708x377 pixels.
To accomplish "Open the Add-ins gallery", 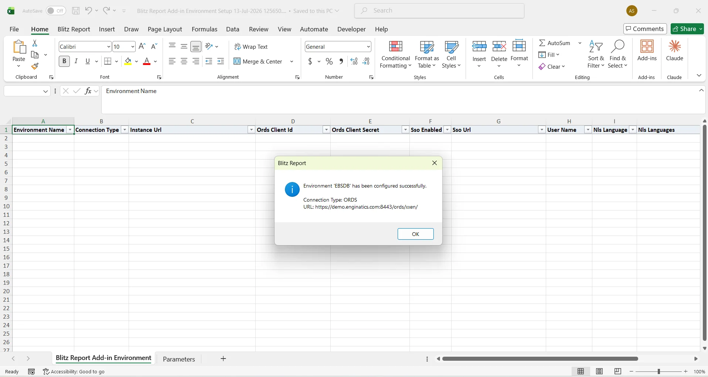I will 647,51.
